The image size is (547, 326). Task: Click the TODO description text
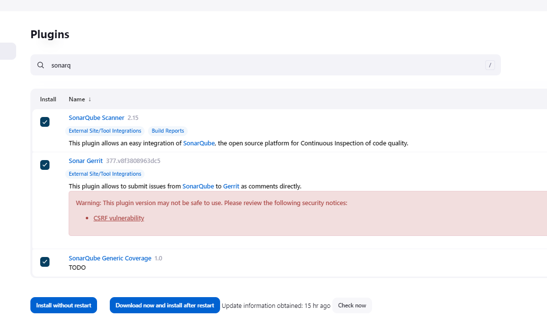[77, 267]
